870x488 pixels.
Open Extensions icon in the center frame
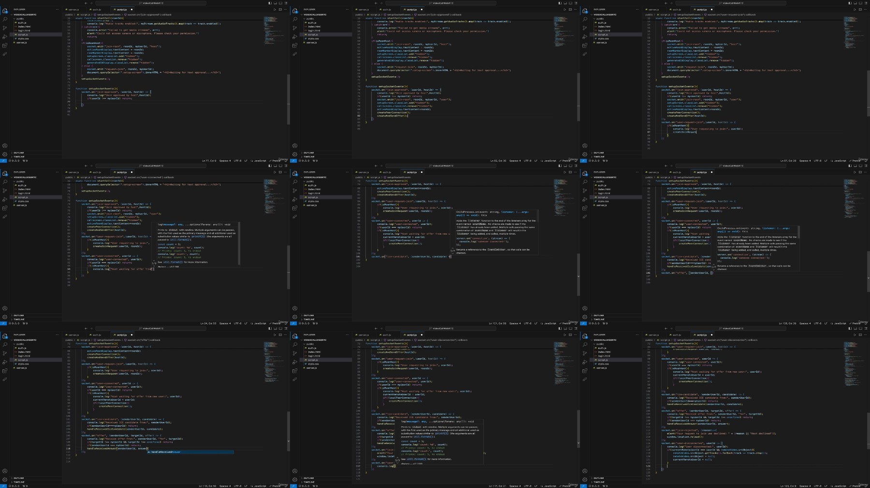[295, 208]
